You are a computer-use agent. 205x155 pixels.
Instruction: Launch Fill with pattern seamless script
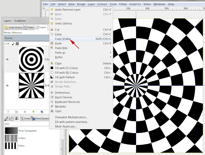[81, 122]
